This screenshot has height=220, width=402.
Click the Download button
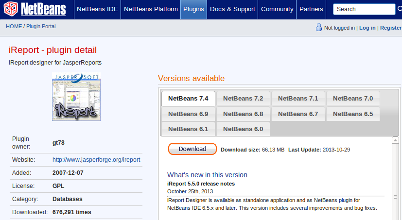pos(192,149)
